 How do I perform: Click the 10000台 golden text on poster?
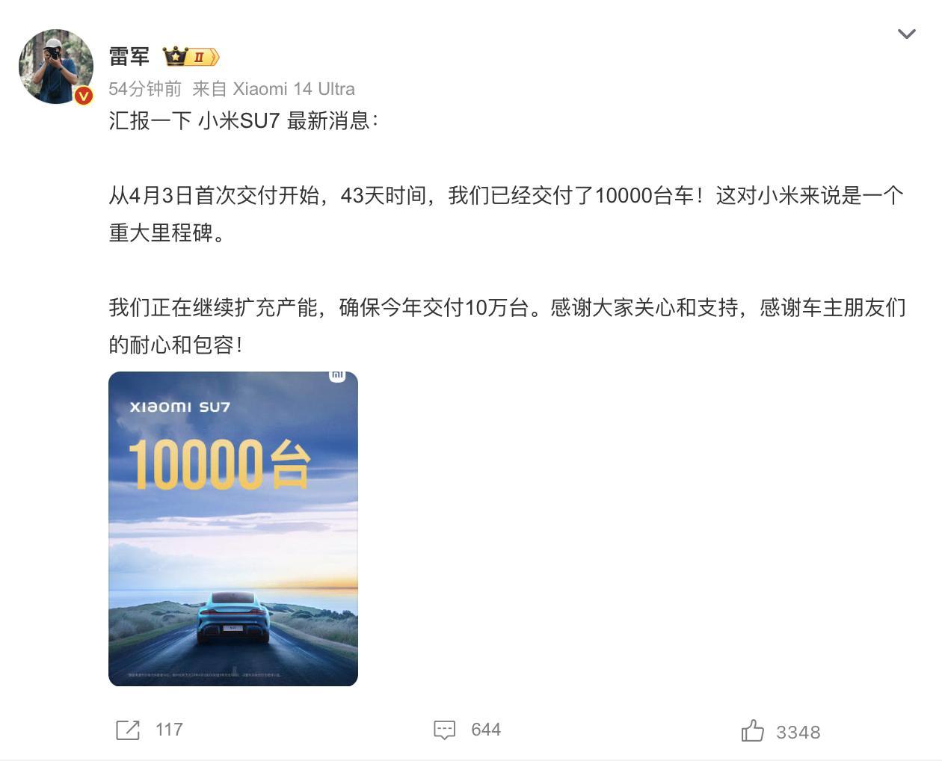coord(219,464)
